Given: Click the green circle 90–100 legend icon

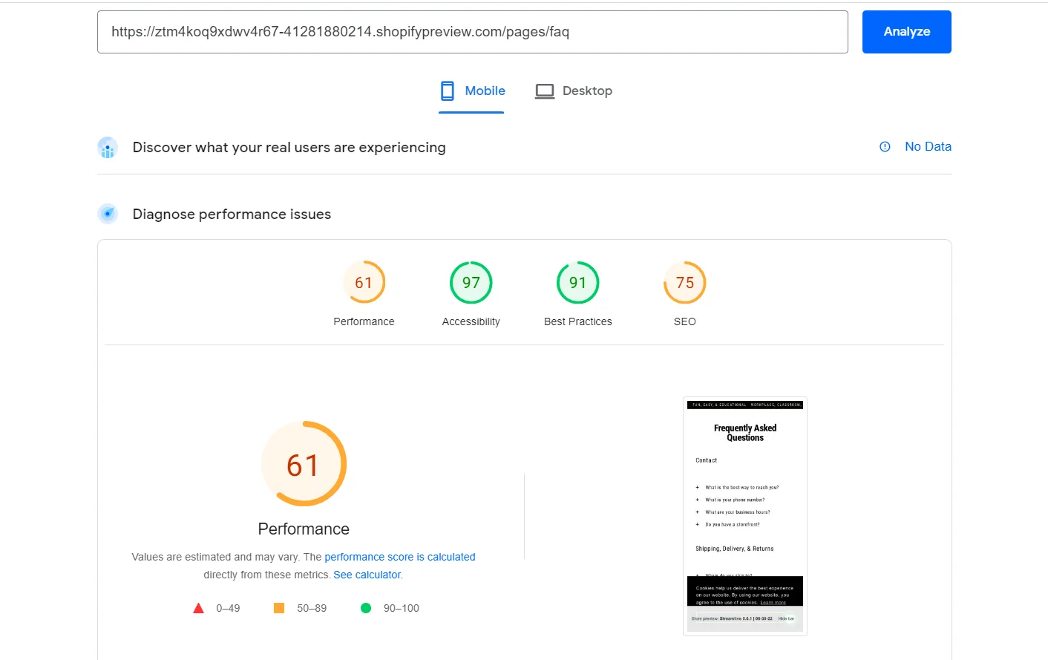Looking at the screenshot, I should pos(366,608).
